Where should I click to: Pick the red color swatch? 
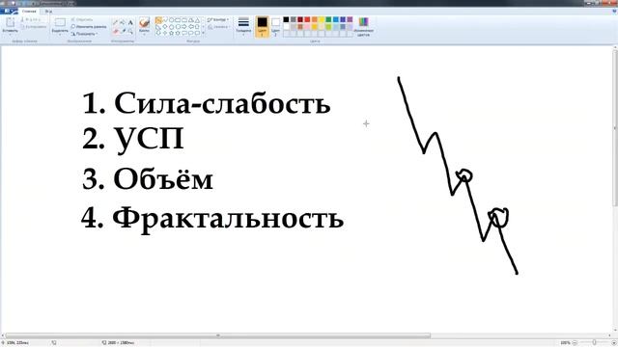coord(307,19)
